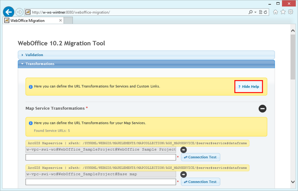Open favorites with the star icon
Viewport: 298px width, 191px height.
point(283,12)
